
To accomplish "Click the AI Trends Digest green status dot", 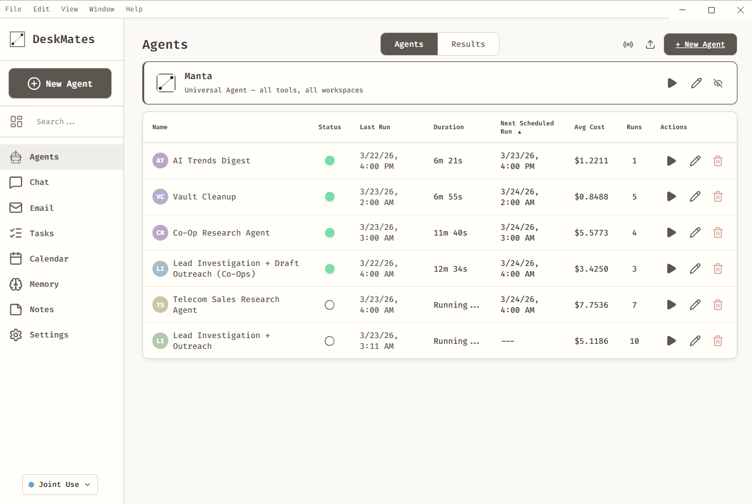I will [x=330, y=161].
